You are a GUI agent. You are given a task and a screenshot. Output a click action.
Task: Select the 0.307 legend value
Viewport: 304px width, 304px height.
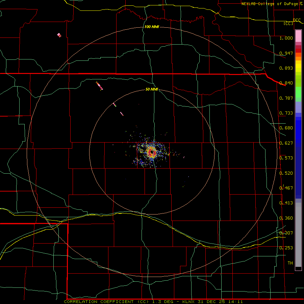coord(286,233)
